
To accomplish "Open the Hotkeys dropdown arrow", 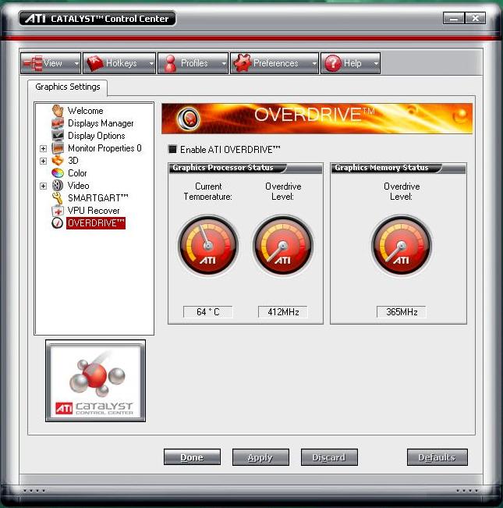I will pyautogui.click(x=151, y=63).
